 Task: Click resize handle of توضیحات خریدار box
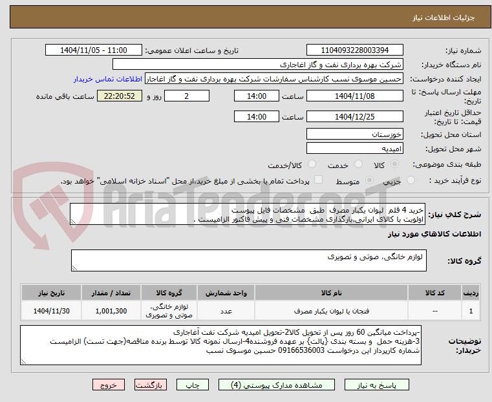pyautogui.click(x=23, y=362)
